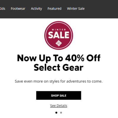Click the Select Gear headline line
Image resolution: width=118 pixels, height=118 pixels.
pos(59,68)
